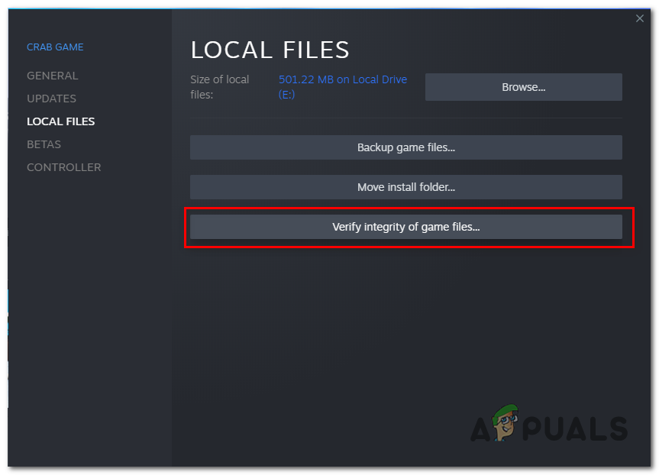659x475 pixels.
Task: Go to the Betas tab
Action: (44, 144)
